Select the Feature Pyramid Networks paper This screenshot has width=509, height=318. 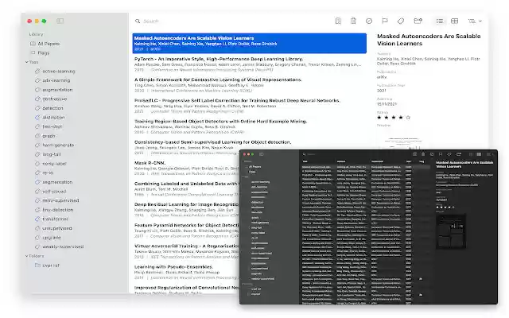tap(185, 230)
